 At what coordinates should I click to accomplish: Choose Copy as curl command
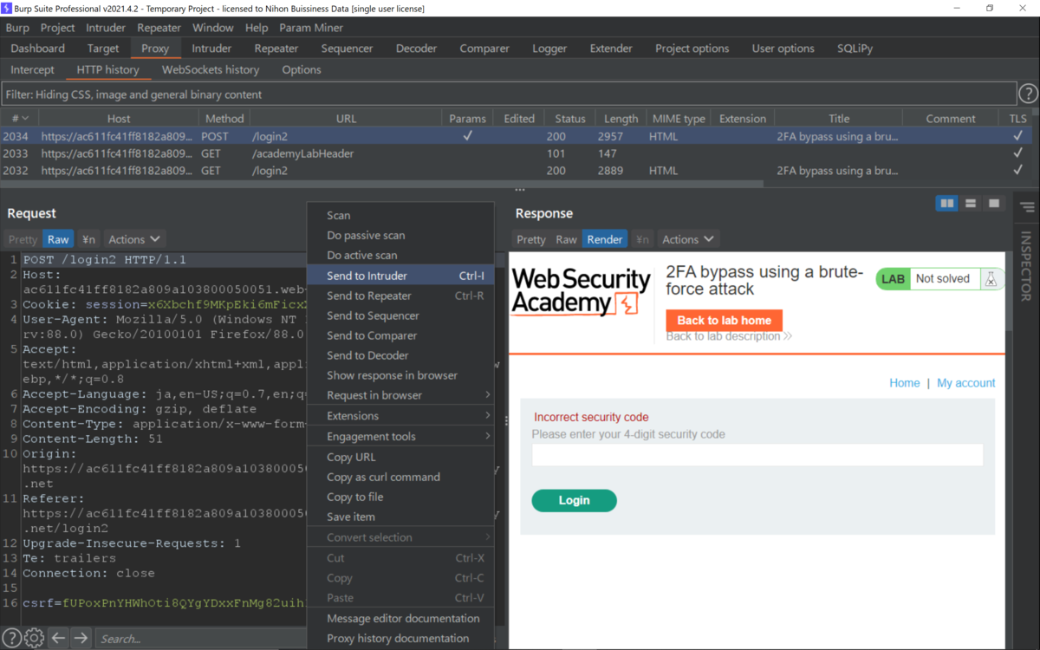pos(400,477)
